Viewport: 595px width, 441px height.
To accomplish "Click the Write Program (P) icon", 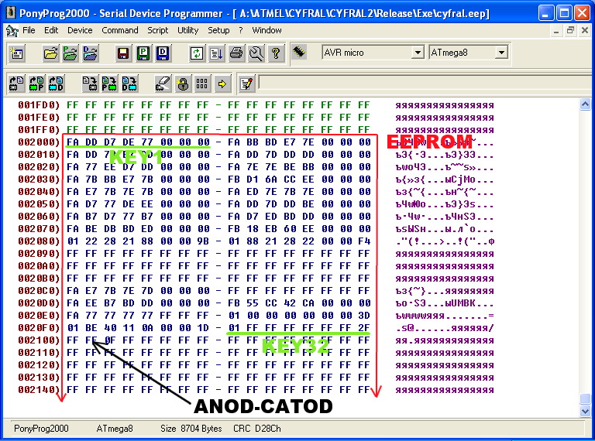I will tap(109, 84).
